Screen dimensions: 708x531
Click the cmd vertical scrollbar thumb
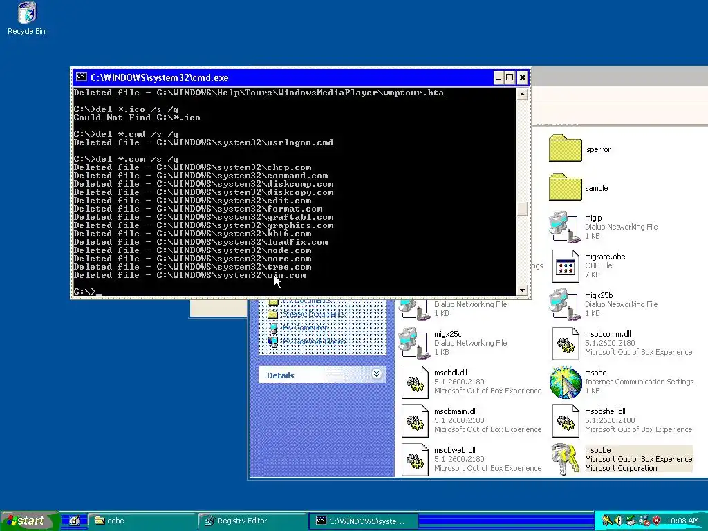[523, 208]
